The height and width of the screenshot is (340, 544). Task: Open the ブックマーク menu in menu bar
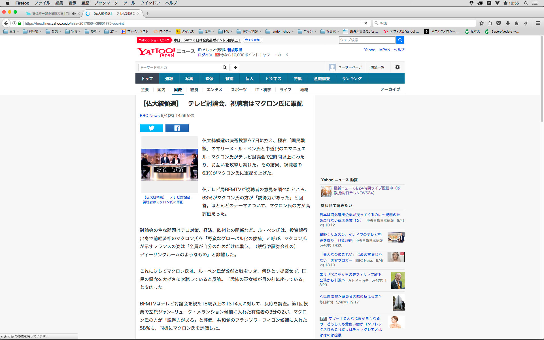106,3
